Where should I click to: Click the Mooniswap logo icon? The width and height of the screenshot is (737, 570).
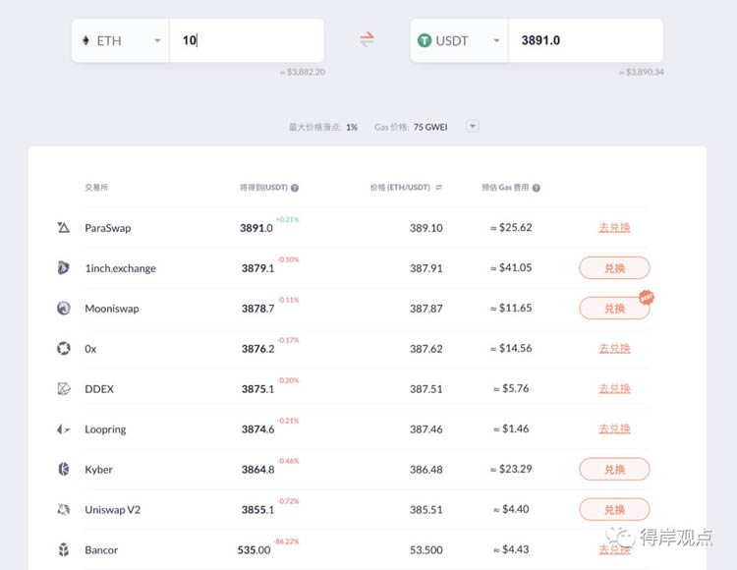[x=64, y=309]
